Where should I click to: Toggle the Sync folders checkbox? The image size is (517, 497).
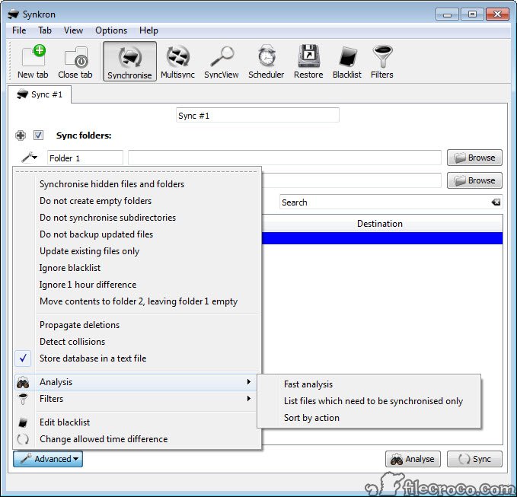[x=39, y=135]
